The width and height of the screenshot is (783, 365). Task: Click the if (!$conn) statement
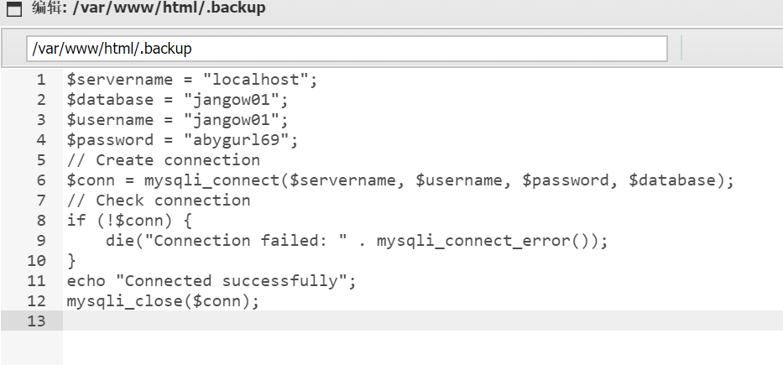[x=129, y=220]
